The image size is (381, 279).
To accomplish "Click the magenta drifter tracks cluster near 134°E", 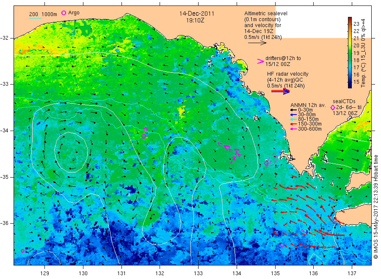I will (230, 152).
